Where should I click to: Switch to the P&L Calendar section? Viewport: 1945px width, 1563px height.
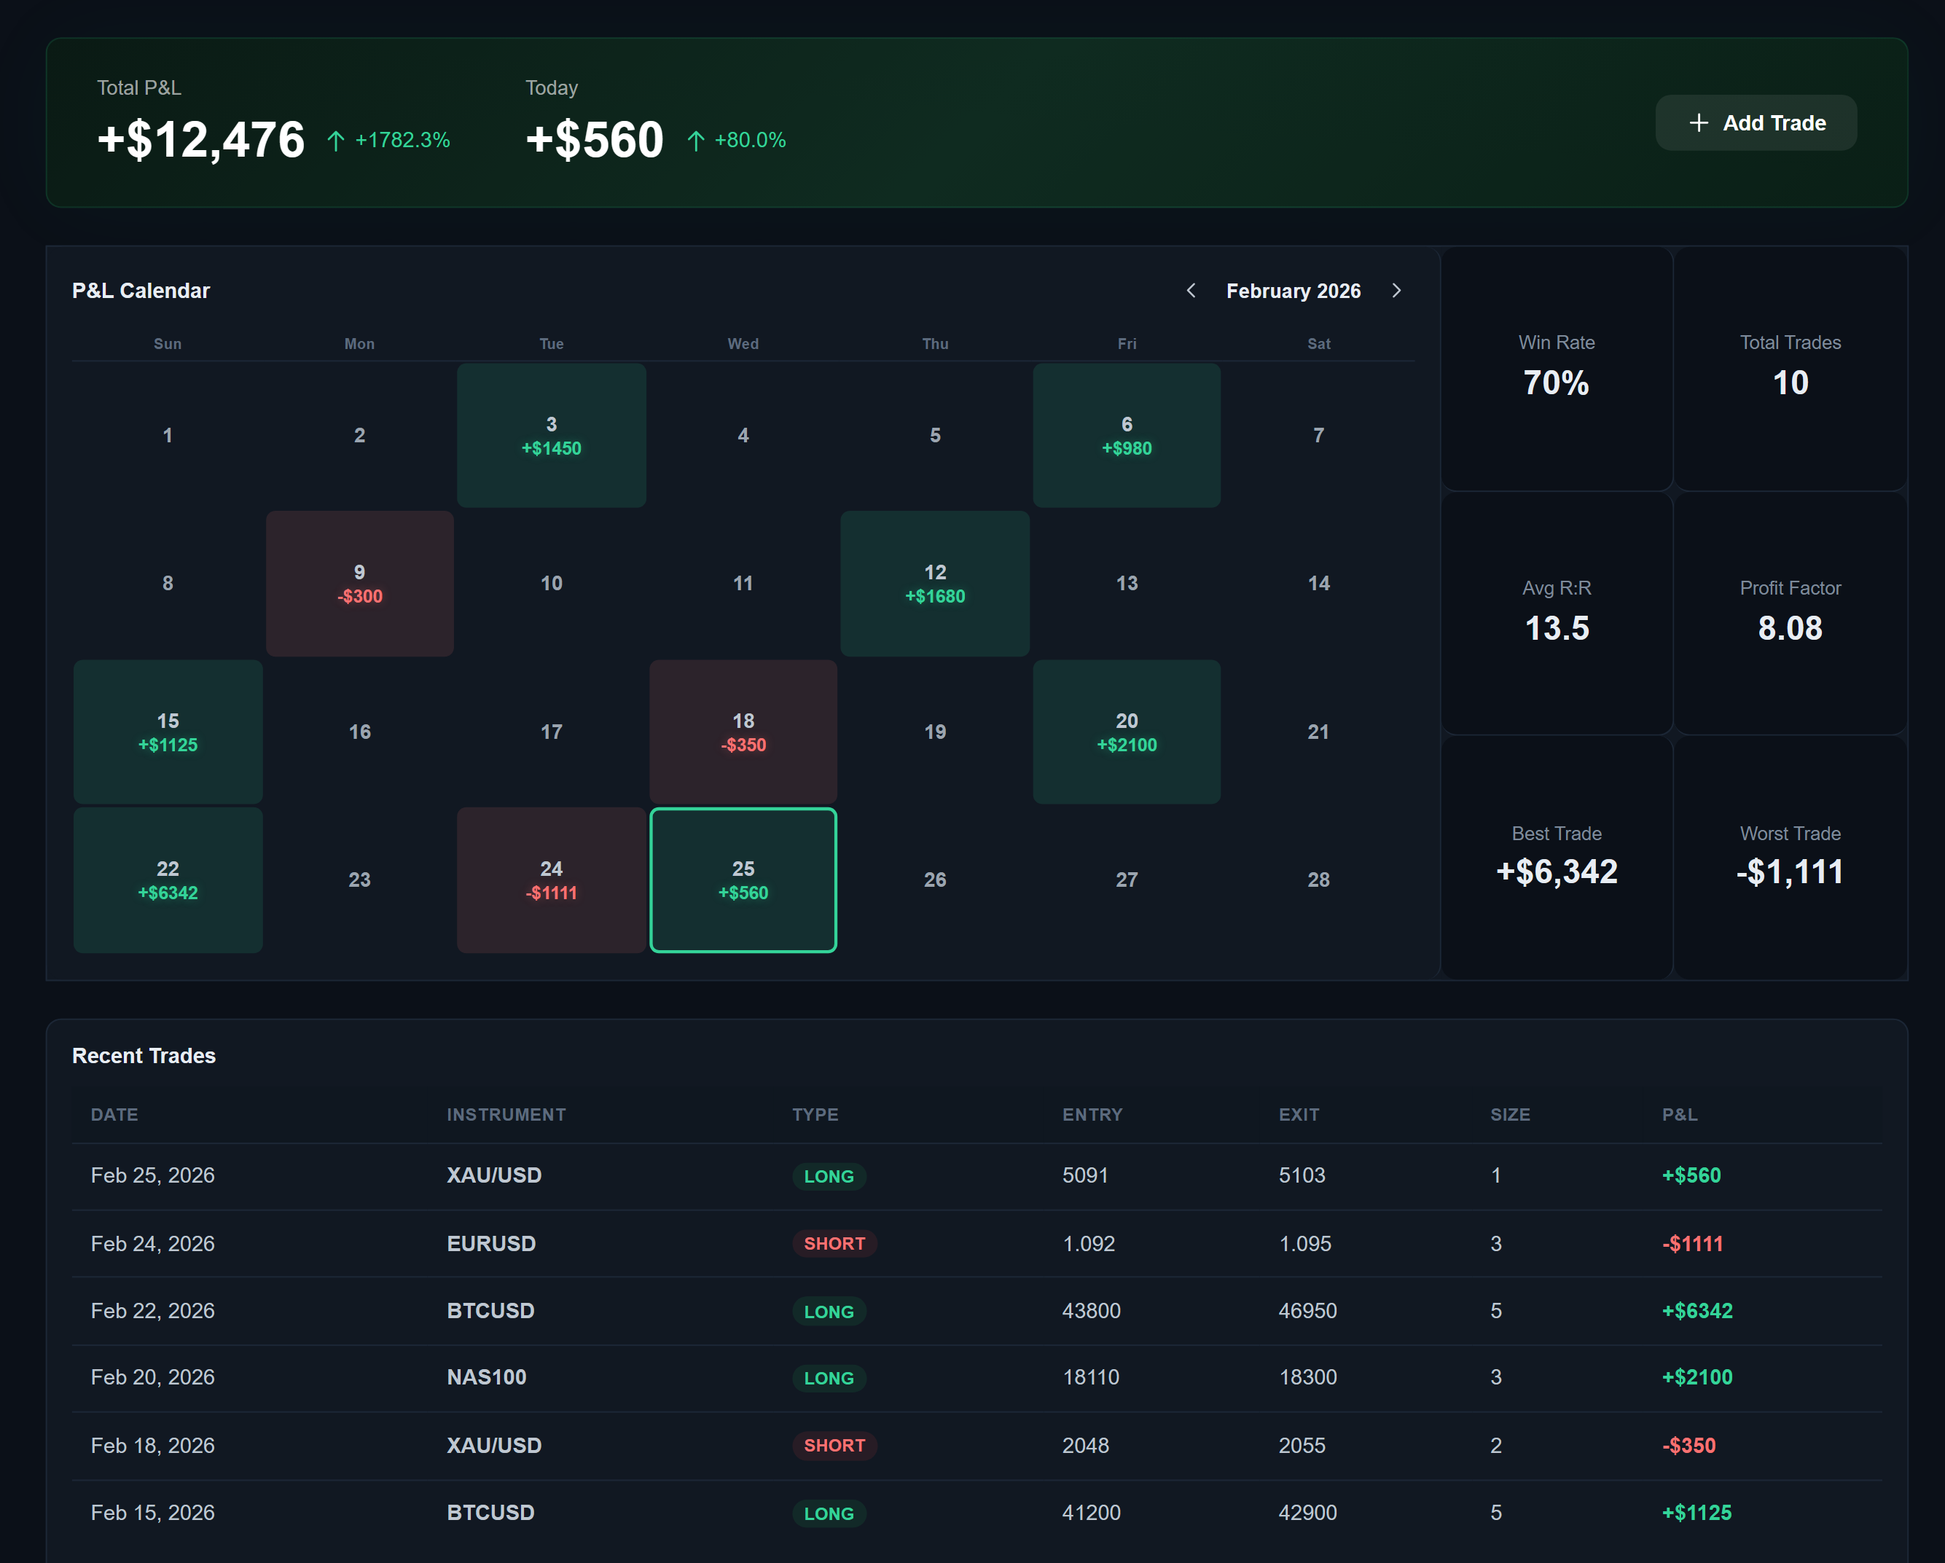[x=141, y=289]
